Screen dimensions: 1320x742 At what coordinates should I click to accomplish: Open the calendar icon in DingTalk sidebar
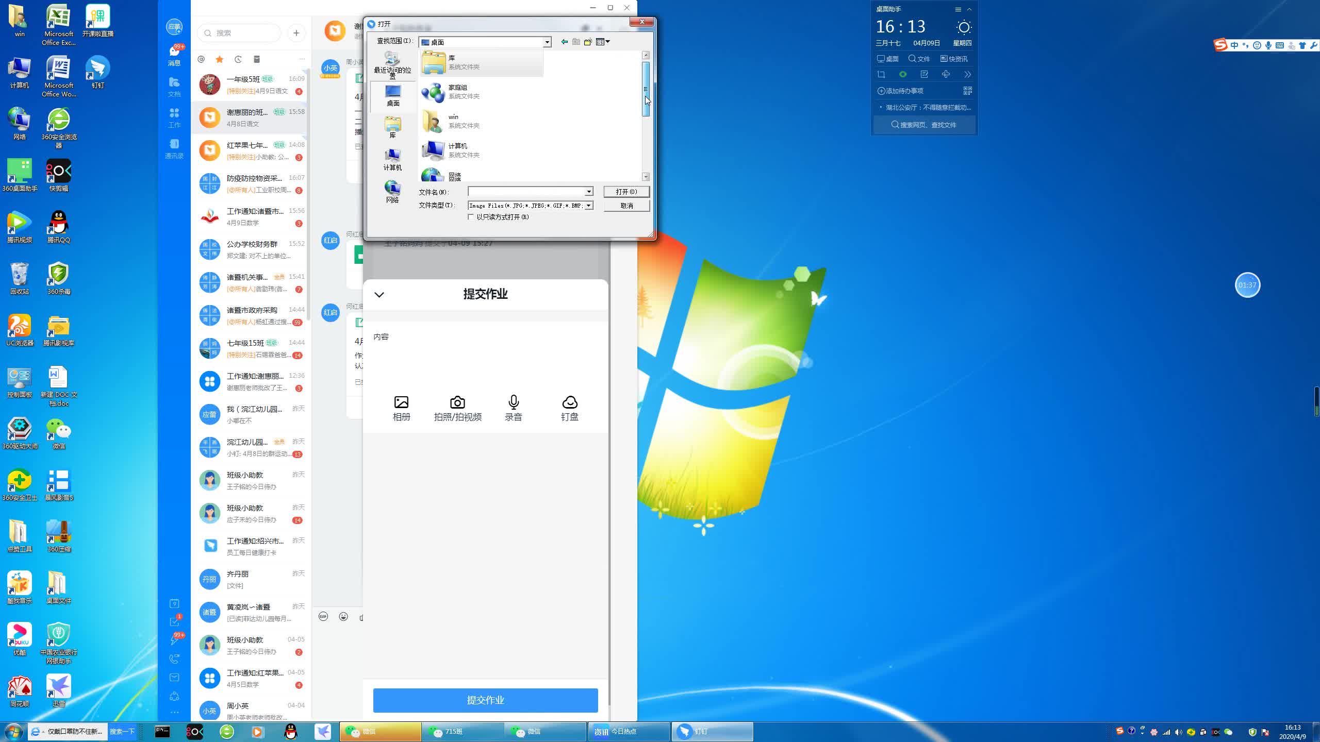tap(174, 603)
